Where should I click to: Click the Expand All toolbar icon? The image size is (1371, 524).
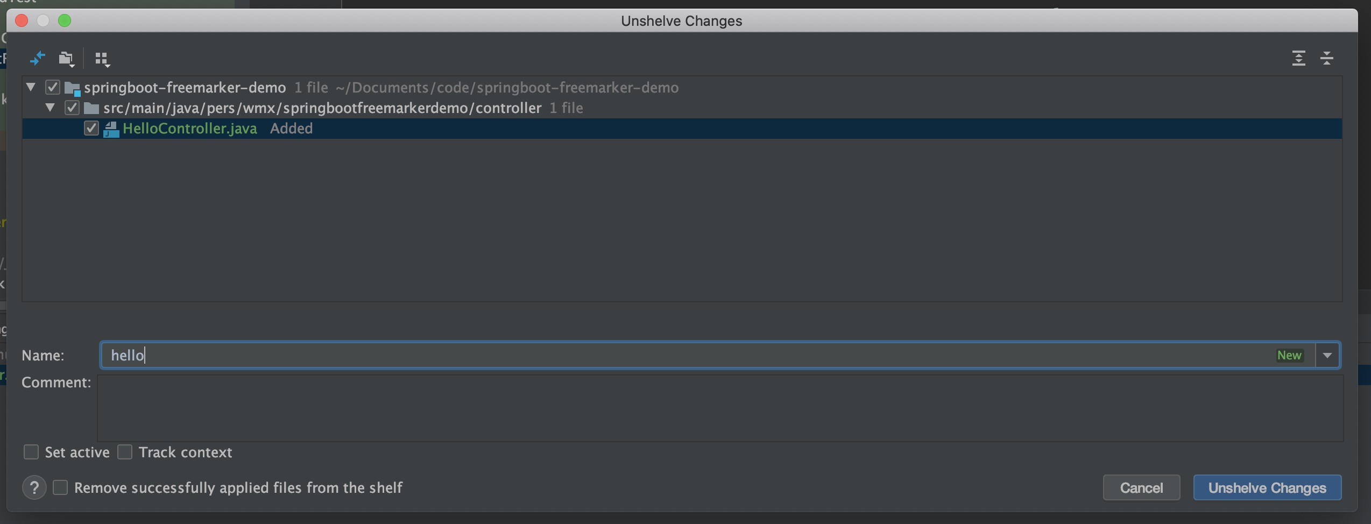1298,58
